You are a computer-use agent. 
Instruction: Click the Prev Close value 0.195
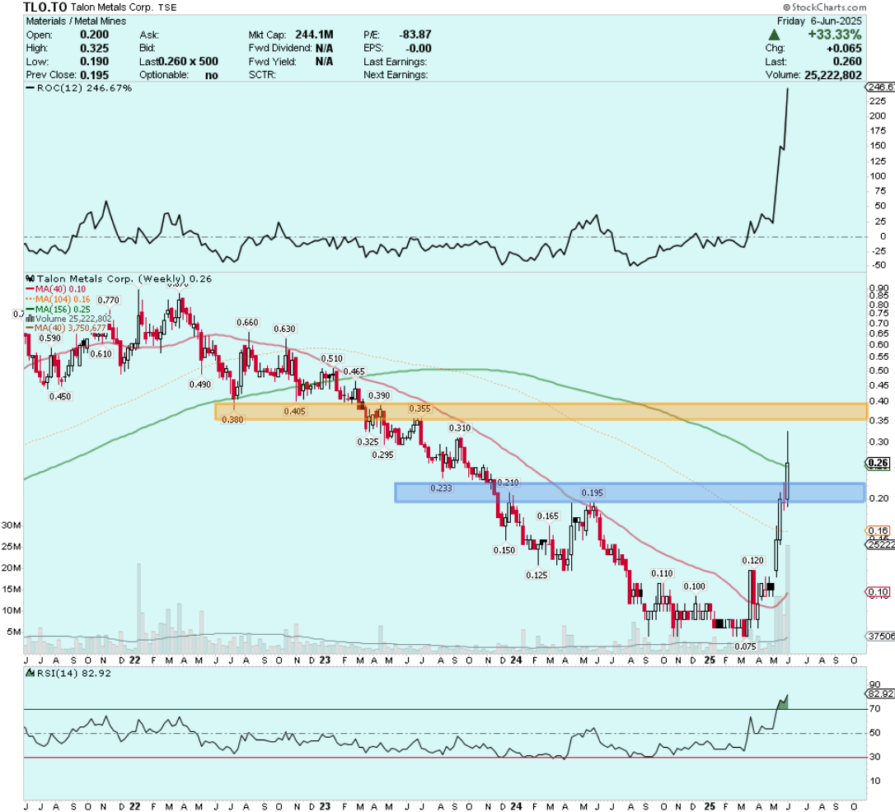coord(94,75)
